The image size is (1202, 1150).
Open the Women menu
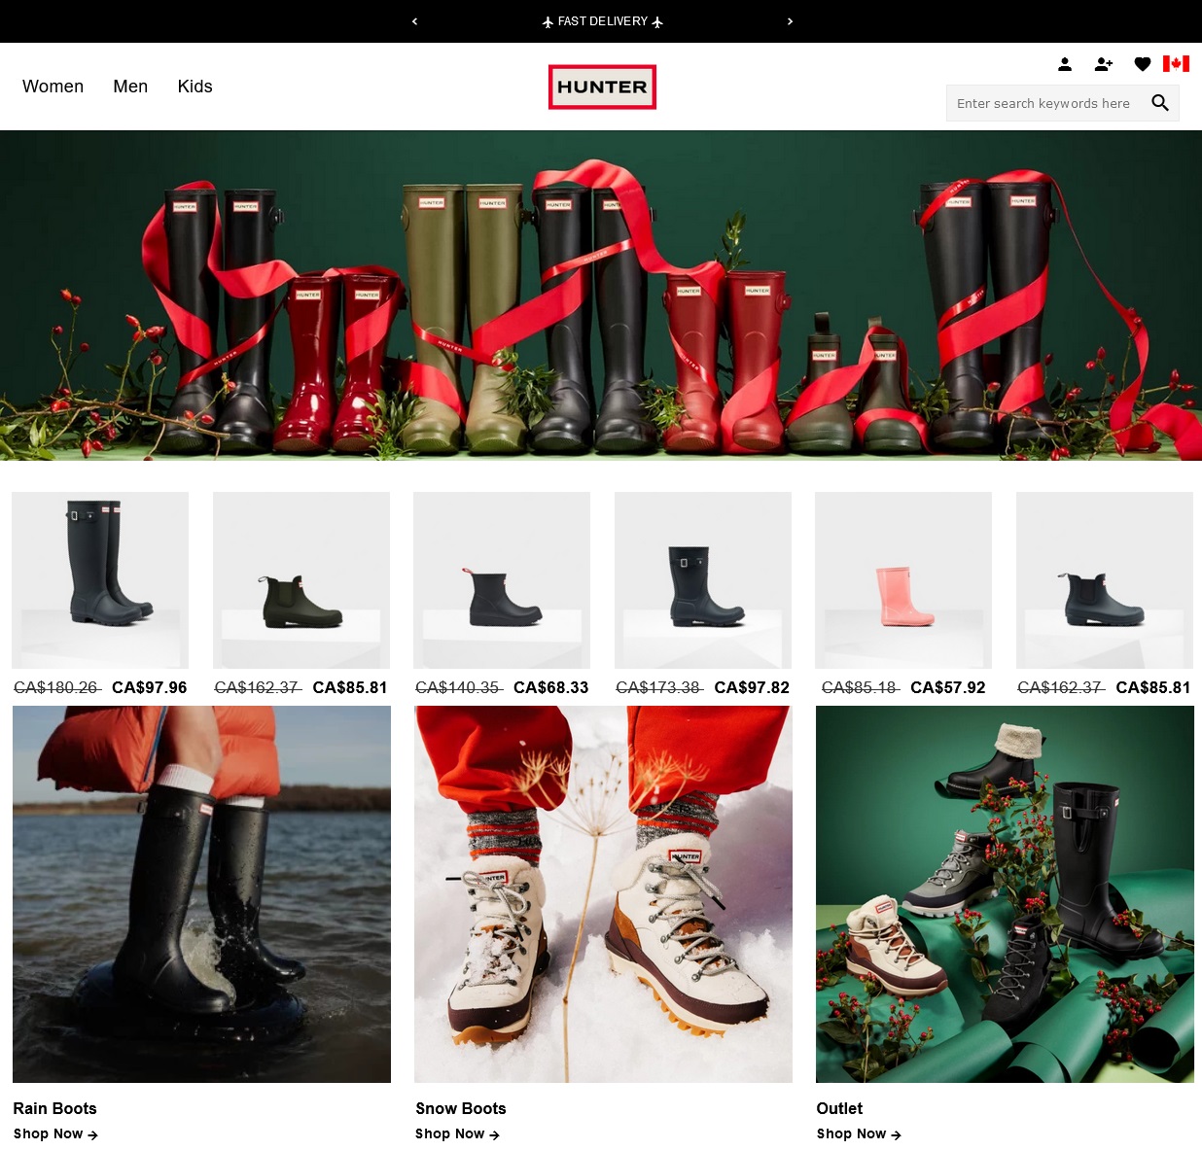tap(53, 87)
